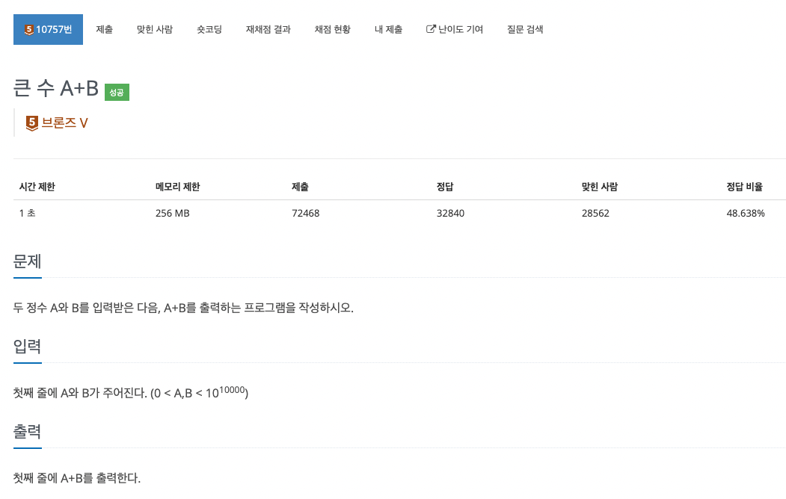Open the 10757번 problem tab
786x499 pixels.
48,30
